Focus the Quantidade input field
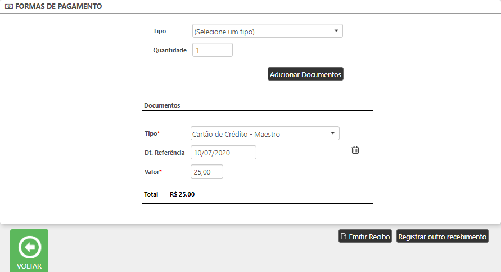501x272 pixels. pyautogui.click(x=213, y=50)
